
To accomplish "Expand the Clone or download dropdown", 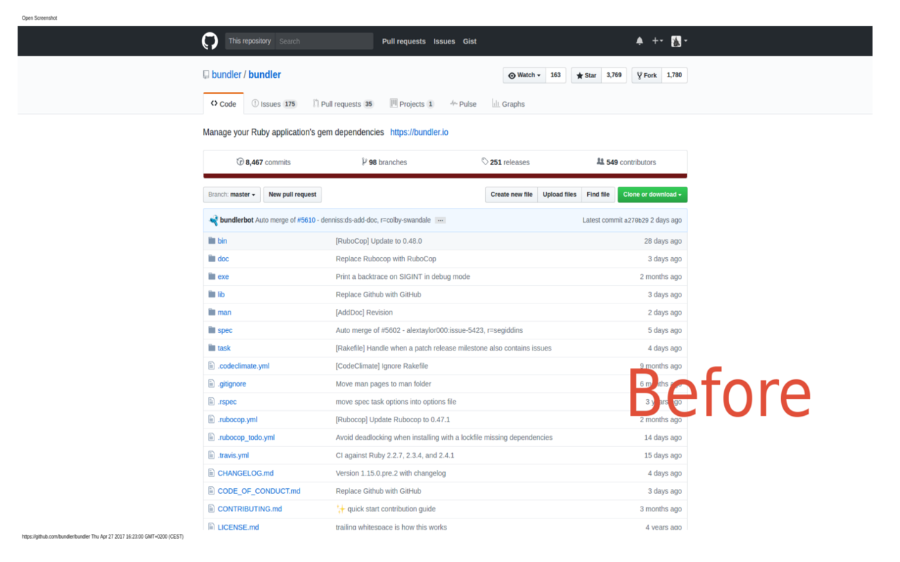I will coord(652,195).
